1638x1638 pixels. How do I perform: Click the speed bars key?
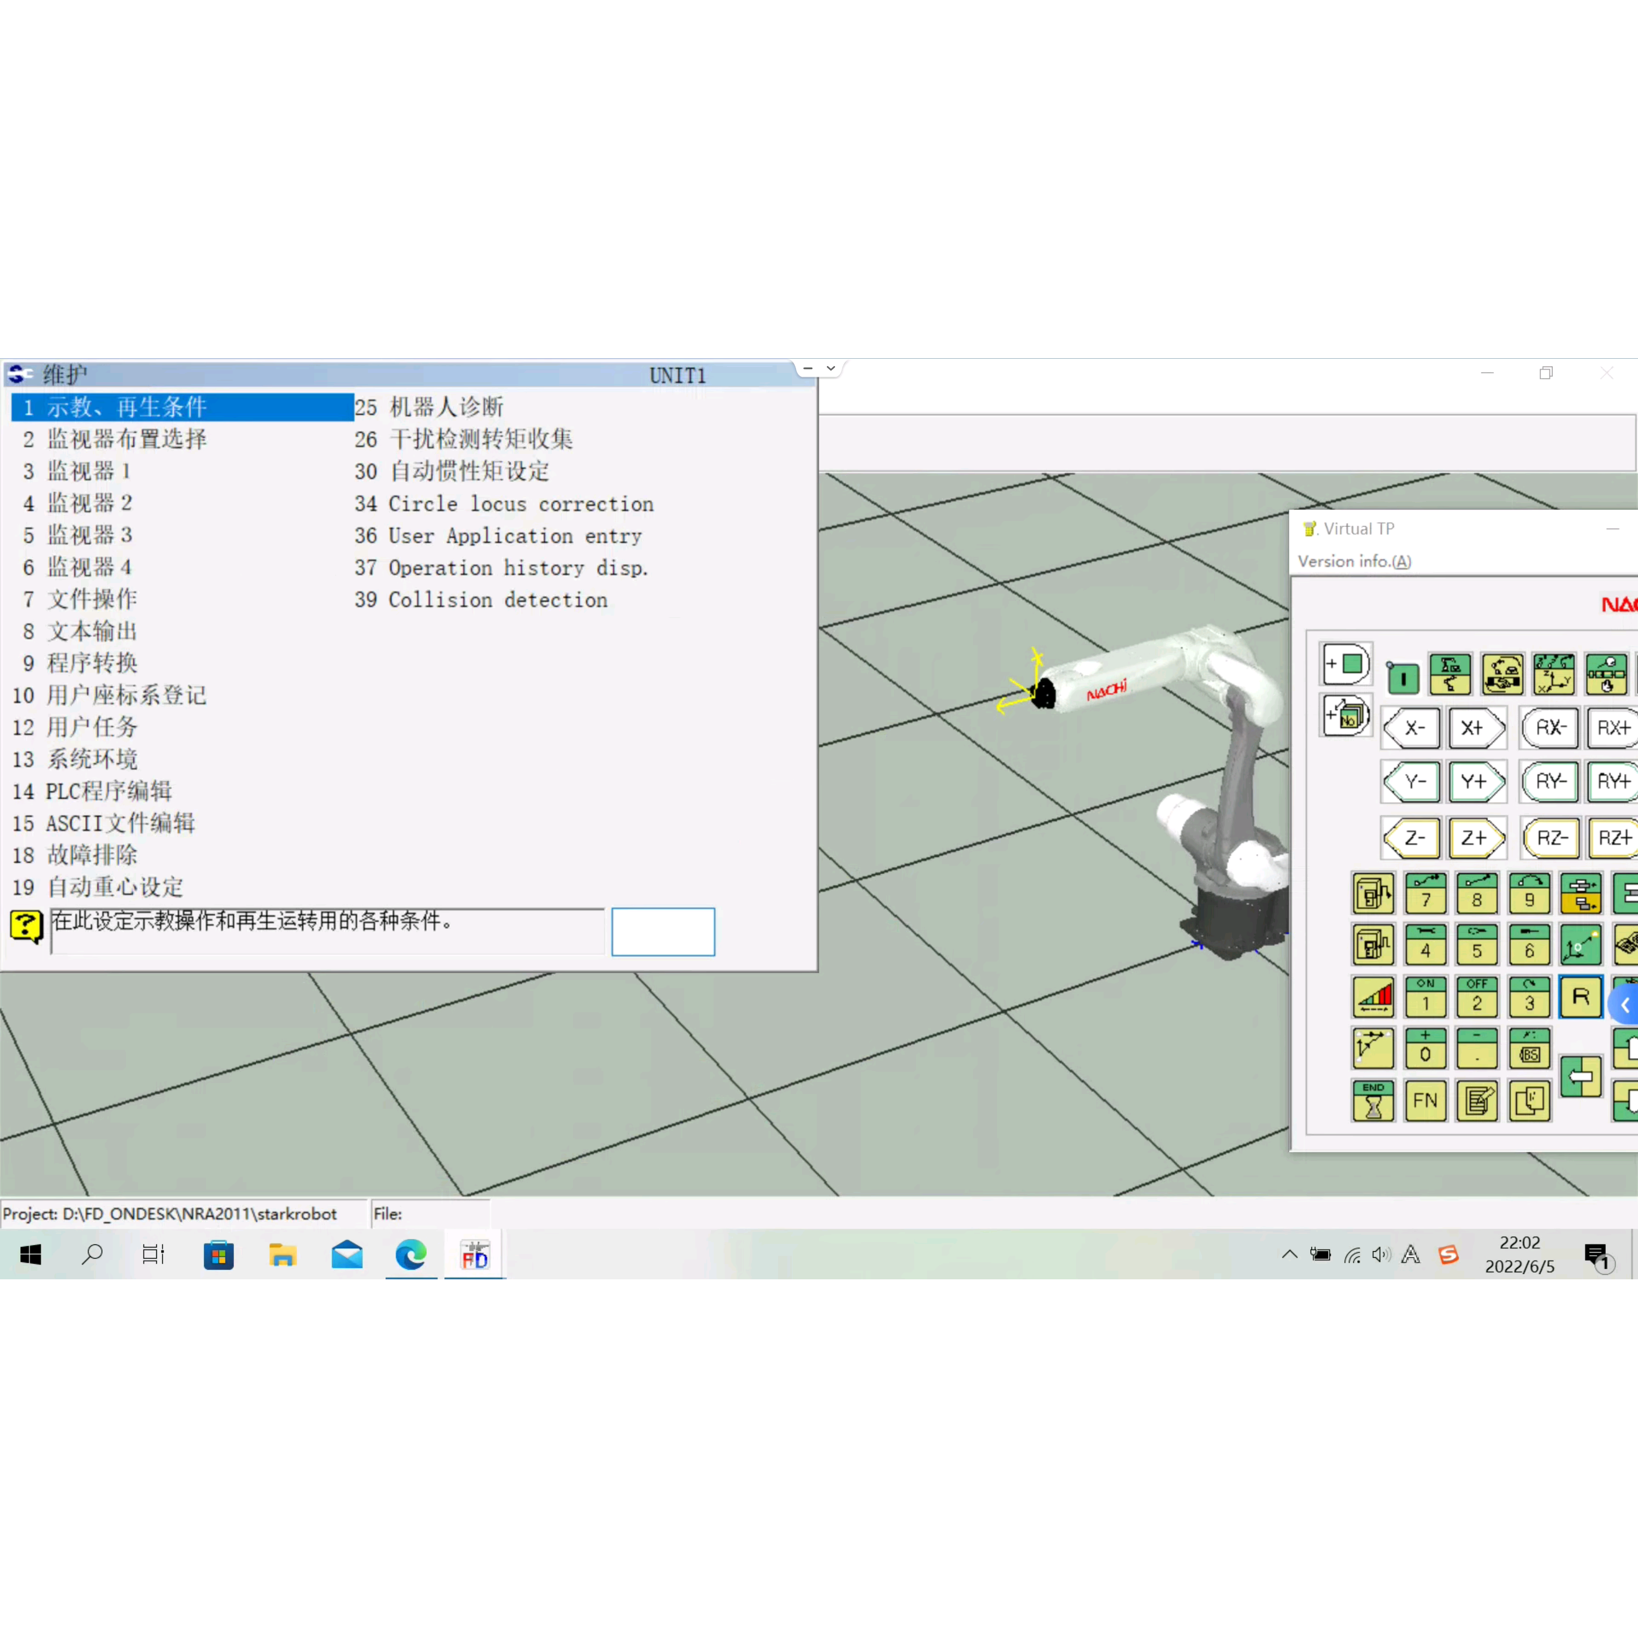click(1373, 996)
